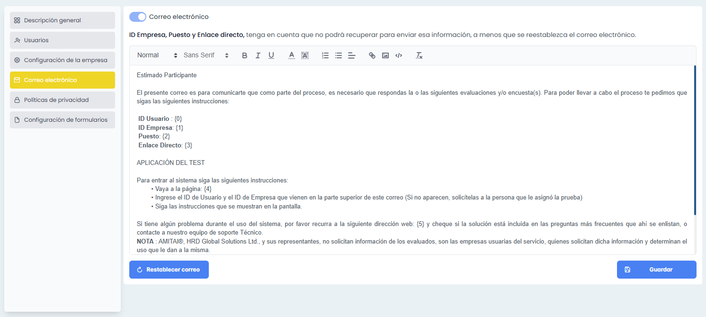This screenshot has width=706, height=317.
Task: Click the Restablecer correo button
Action: click(x=169, y=270)
